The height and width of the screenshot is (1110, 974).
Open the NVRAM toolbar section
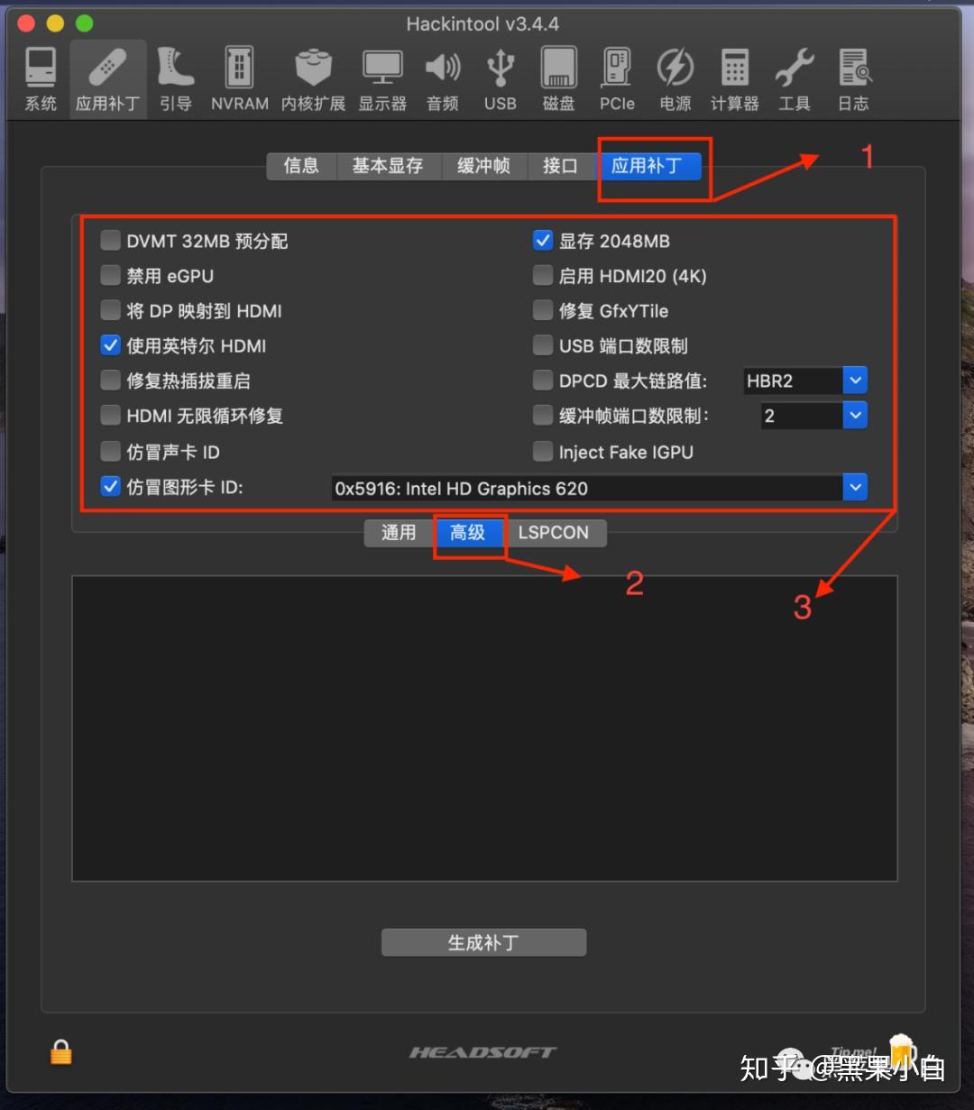click(x=240, y=79)
